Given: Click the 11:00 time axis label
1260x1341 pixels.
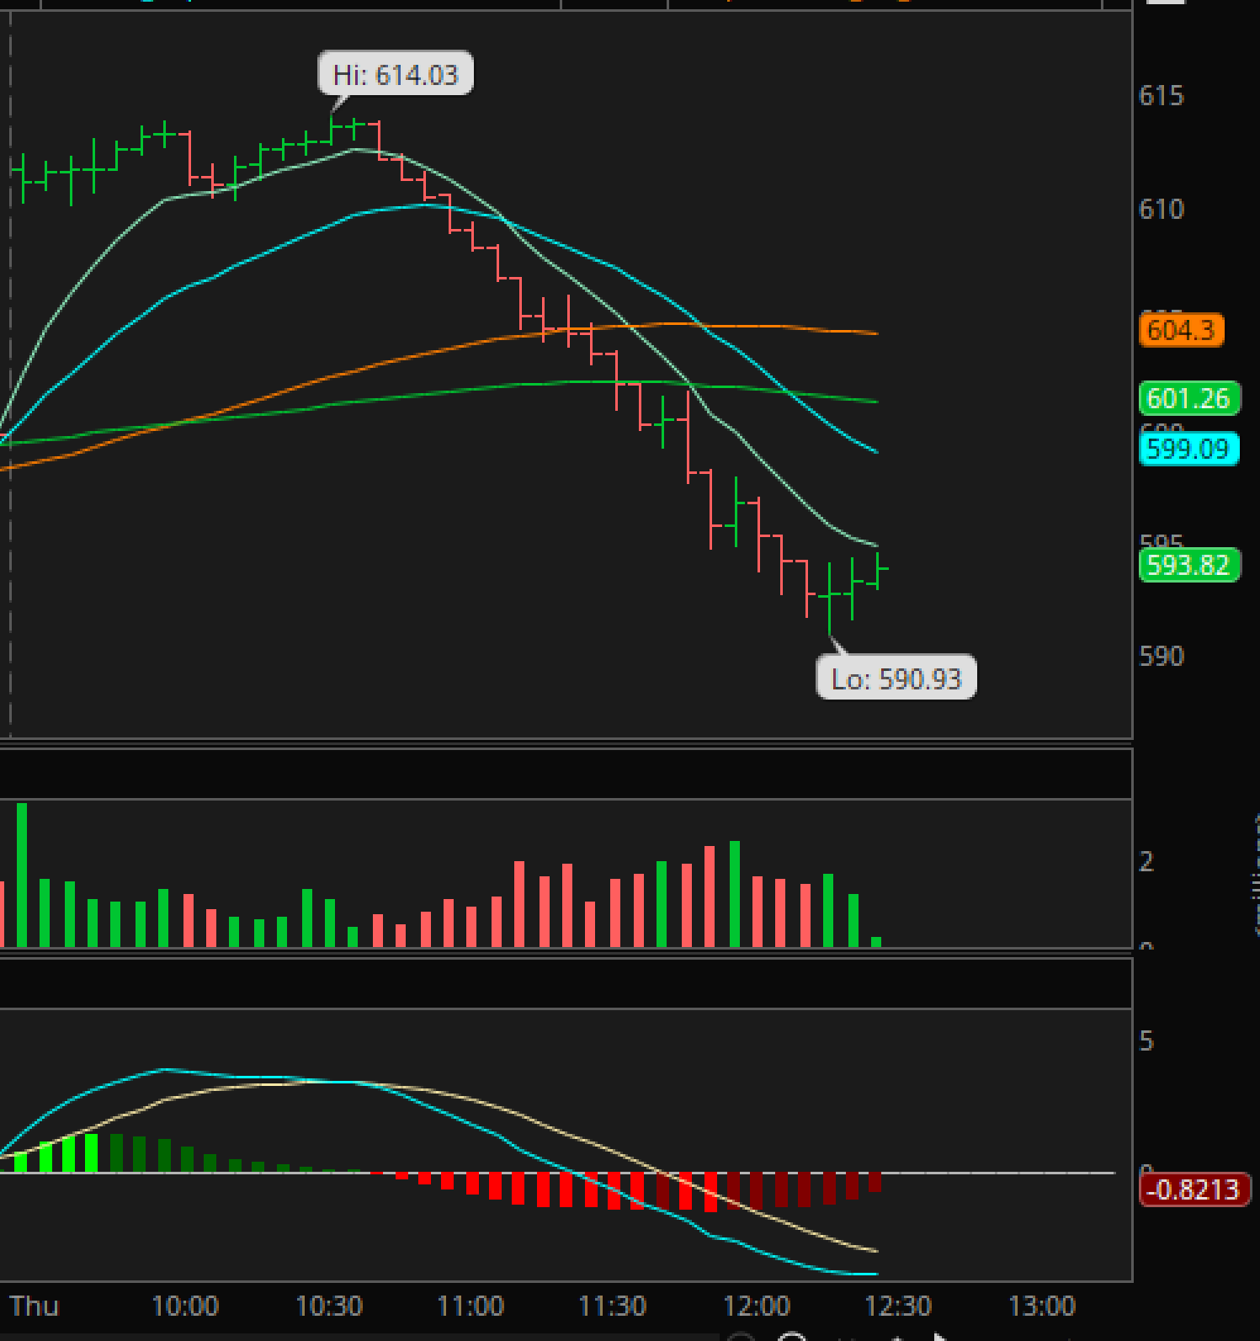Looking at the screenshot, I should click(471, 1306).
